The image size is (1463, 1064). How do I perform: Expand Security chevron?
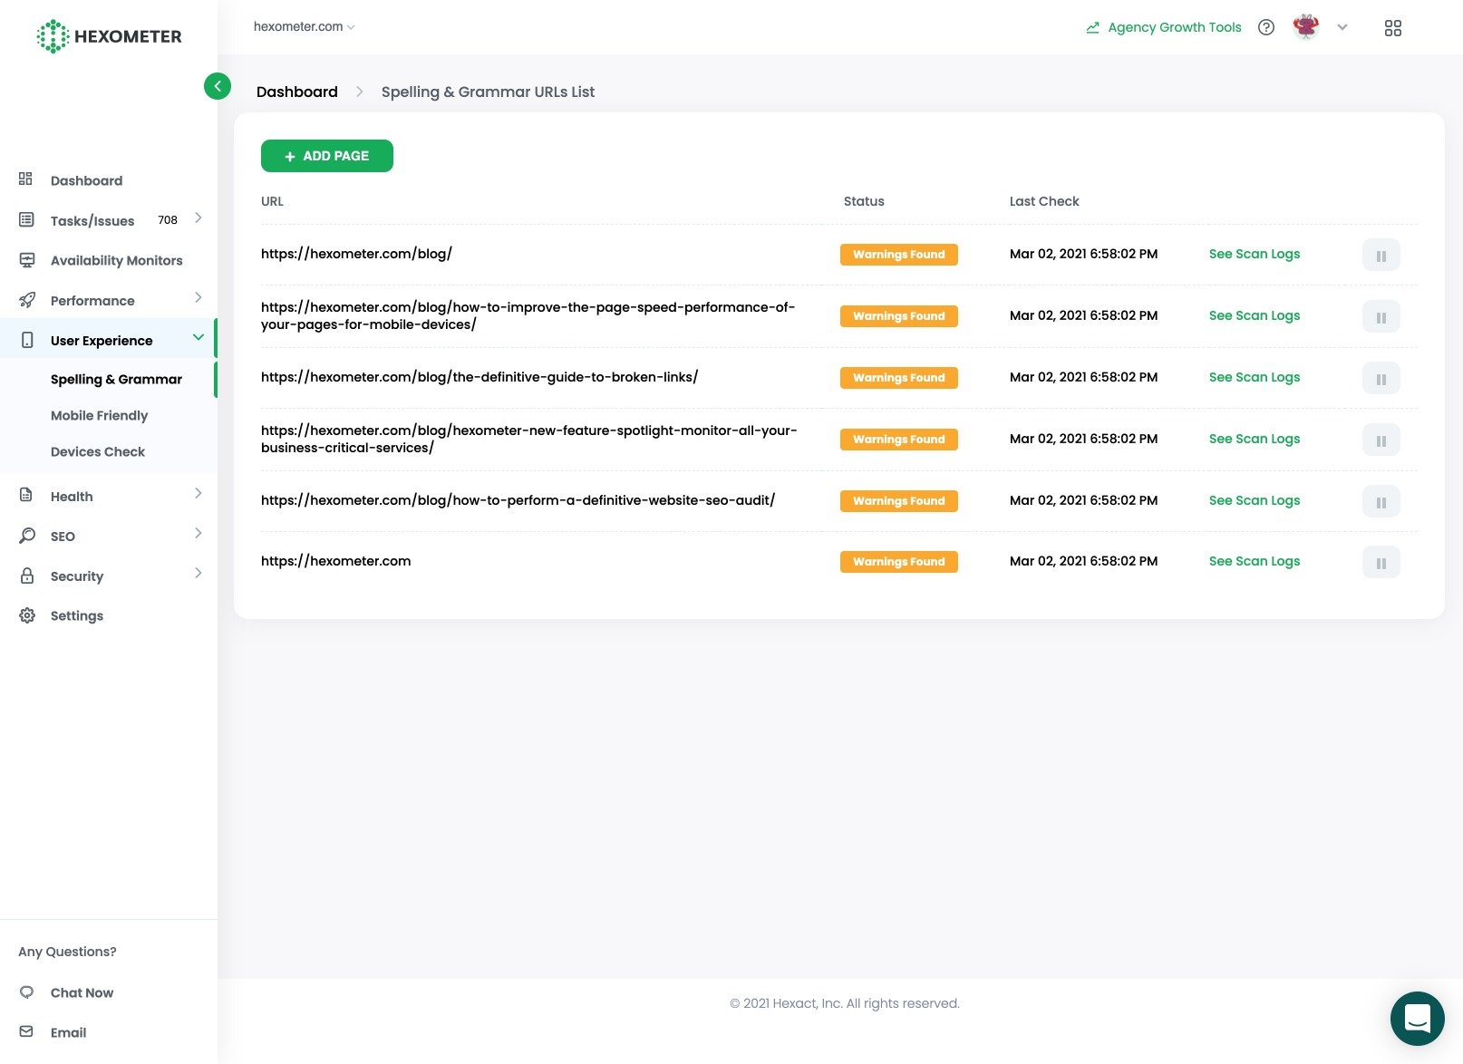199,574
